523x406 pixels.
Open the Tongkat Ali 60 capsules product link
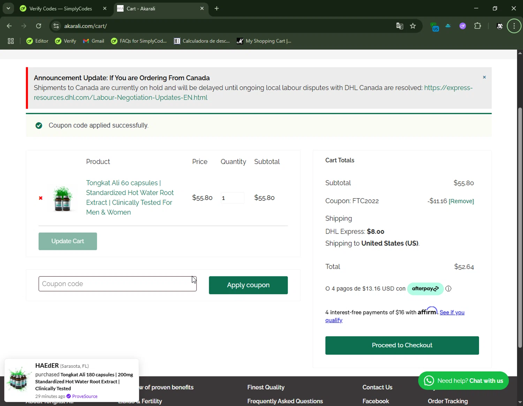[130, 198]
